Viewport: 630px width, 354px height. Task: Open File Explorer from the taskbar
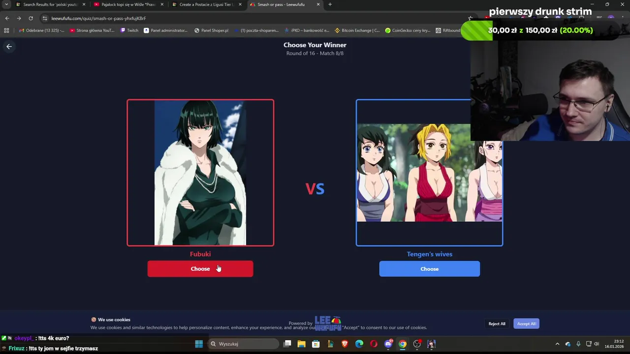(302, 344)
